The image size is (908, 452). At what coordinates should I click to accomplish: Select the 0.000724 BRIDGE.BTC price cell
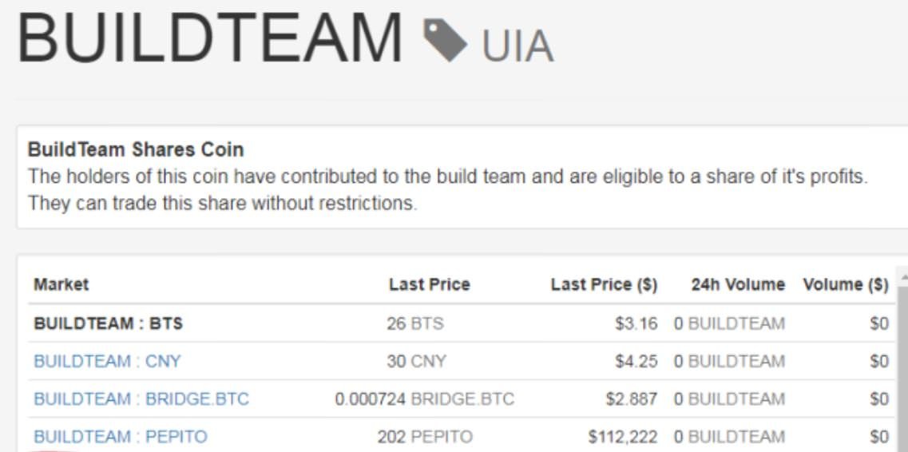coord(424,398)
